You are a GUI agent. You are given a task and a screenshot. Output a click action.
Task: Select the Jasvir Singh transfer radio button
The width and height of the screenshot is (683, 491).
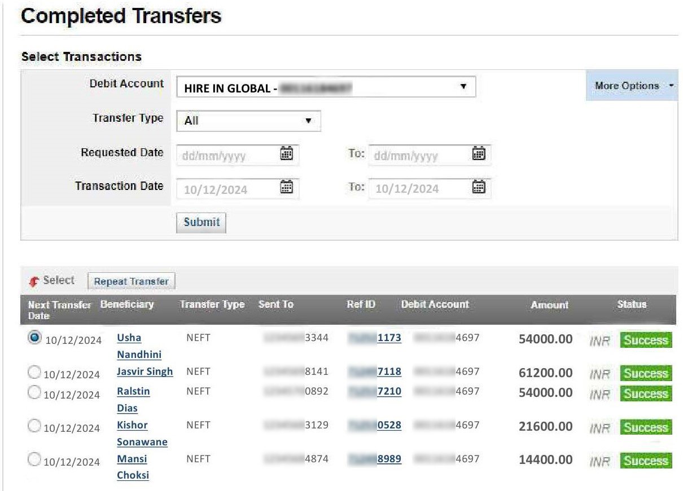click(34, 371)
